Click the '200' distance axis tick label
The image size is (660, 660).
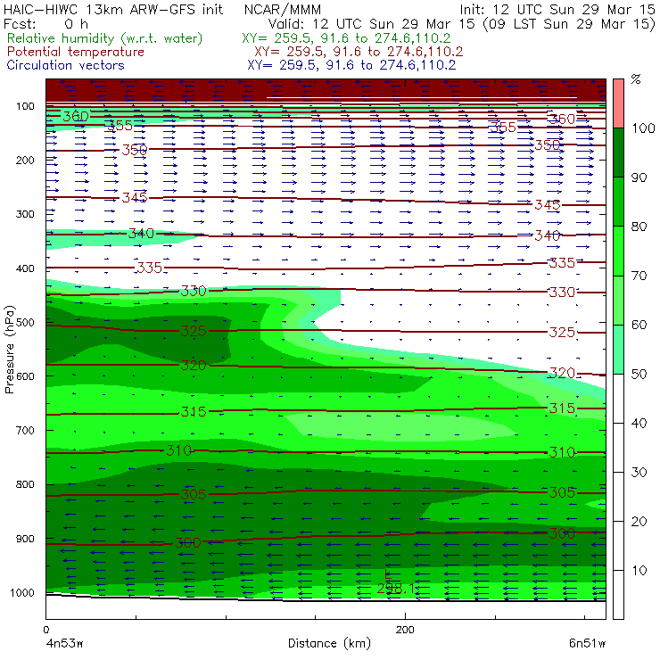point(405,630)
